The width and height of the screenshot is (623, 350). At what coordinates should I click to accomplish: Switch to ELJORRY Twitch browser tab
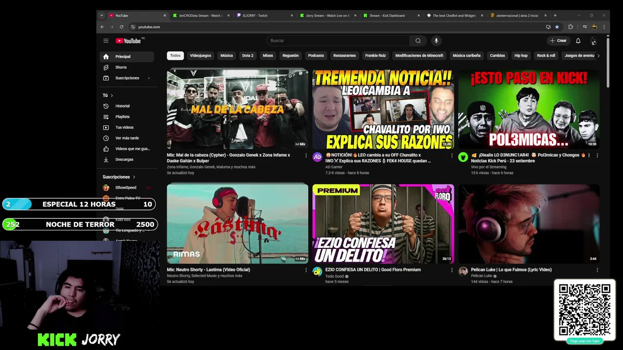(x=264, y=16)
